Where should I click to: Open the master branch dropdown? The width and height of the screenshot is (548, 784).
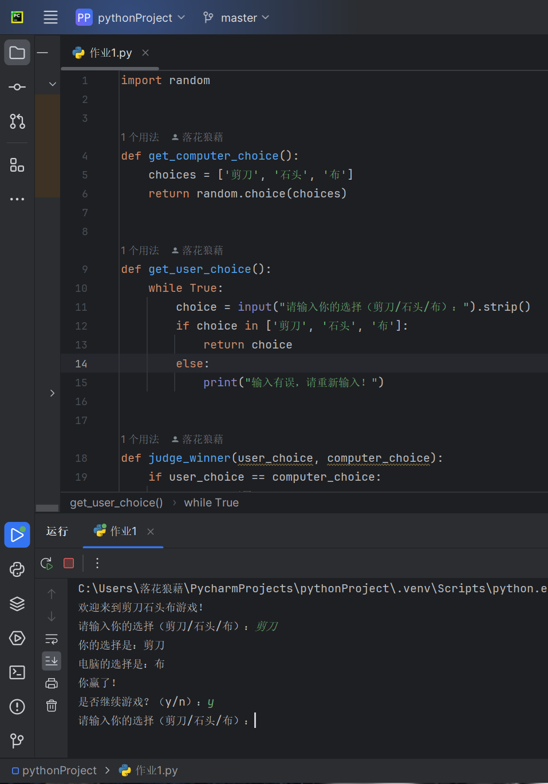(236, 18)
